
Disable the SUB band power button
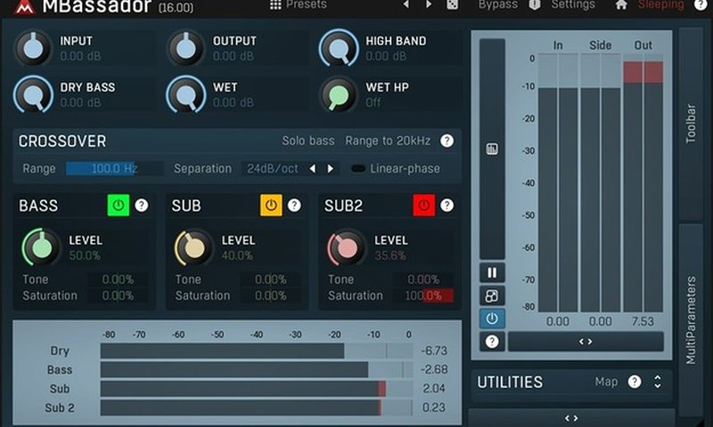tap(271, 205)
